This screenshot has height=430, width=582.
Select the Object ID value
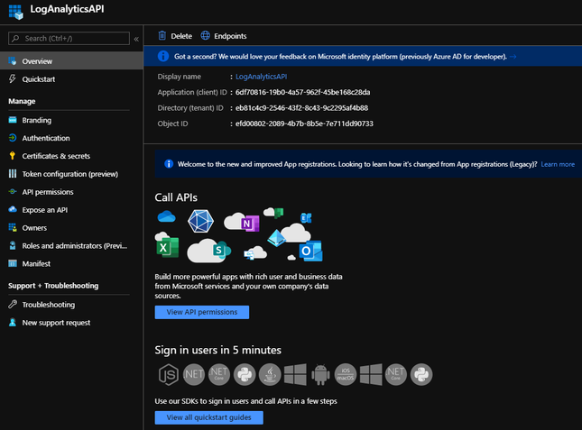tap(304, 124)
